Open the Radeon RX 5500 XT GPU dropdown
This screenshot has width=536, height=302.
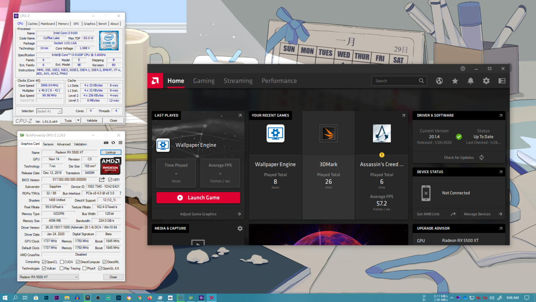coord(49,277)
